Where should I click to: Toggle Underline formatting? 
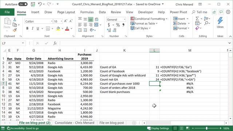pos(38,28)
